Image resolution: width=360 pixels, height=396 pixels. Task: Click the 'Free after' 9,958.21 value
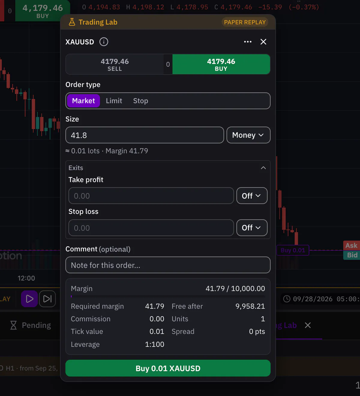point(250,306)
